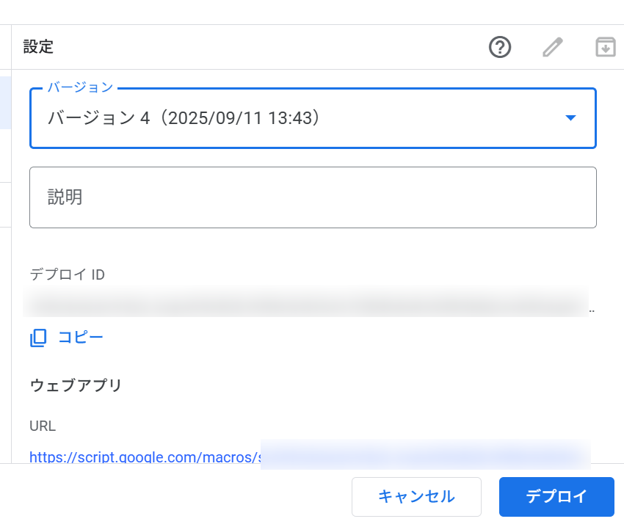The width and height of the screenshot is (624, 527).
Task: Click the ウェブアプリ section heading
Action: coord(76,385)
